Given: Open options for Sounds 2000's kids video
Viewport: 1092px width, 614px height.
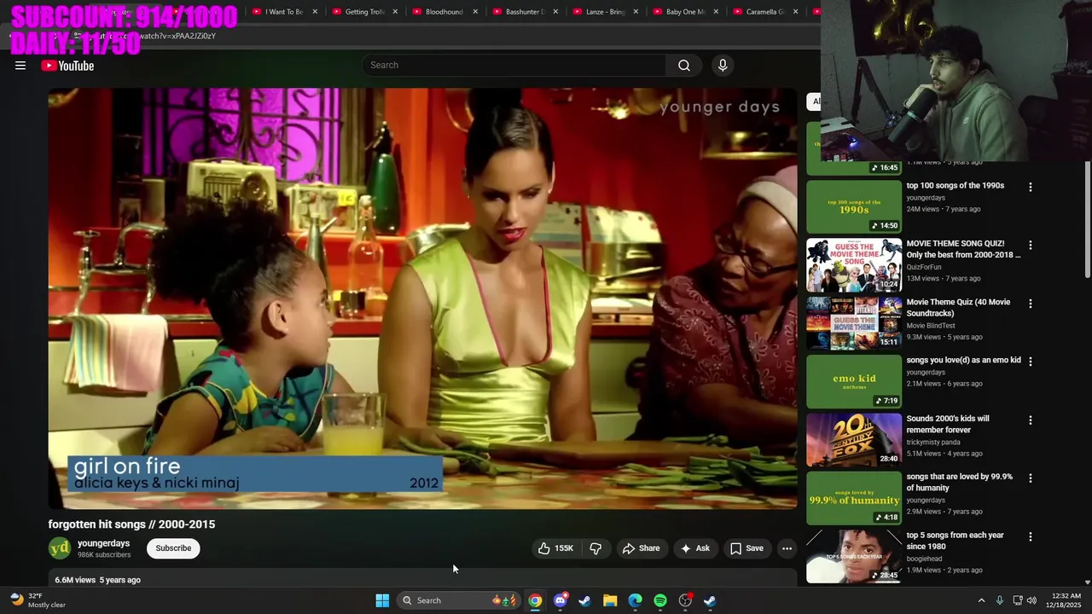Looking at the screenshot, I should [1030, 420].
